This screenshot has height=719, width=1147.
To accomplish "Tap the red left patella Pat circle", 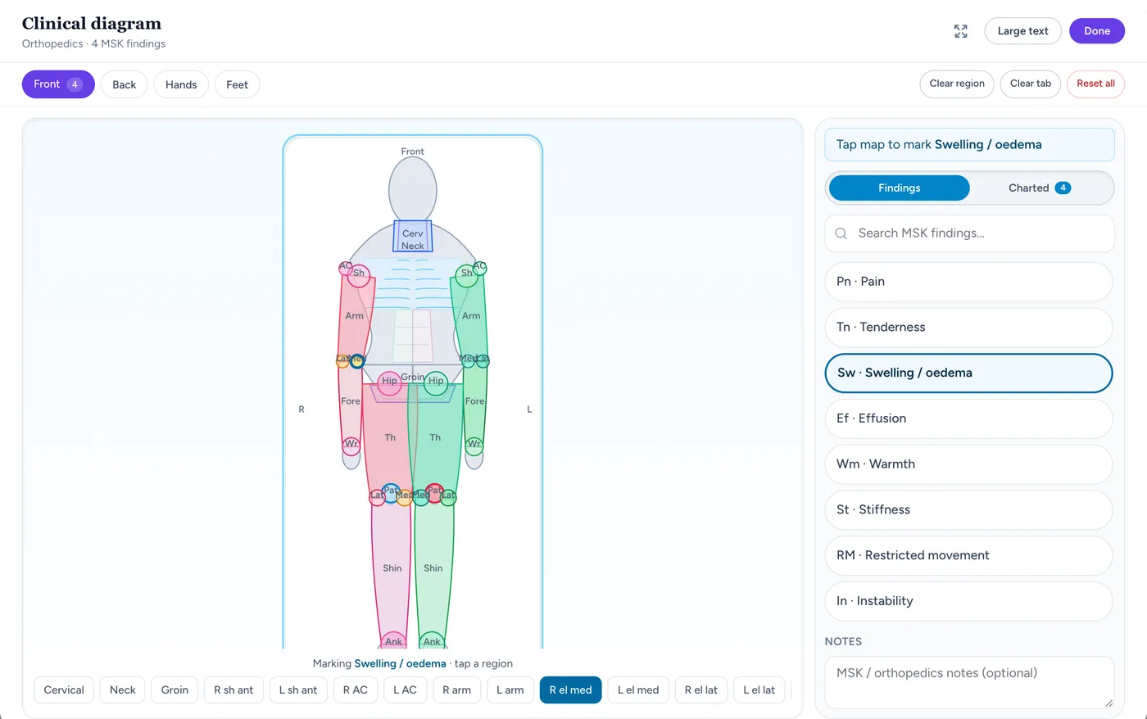I will point(435,493).
